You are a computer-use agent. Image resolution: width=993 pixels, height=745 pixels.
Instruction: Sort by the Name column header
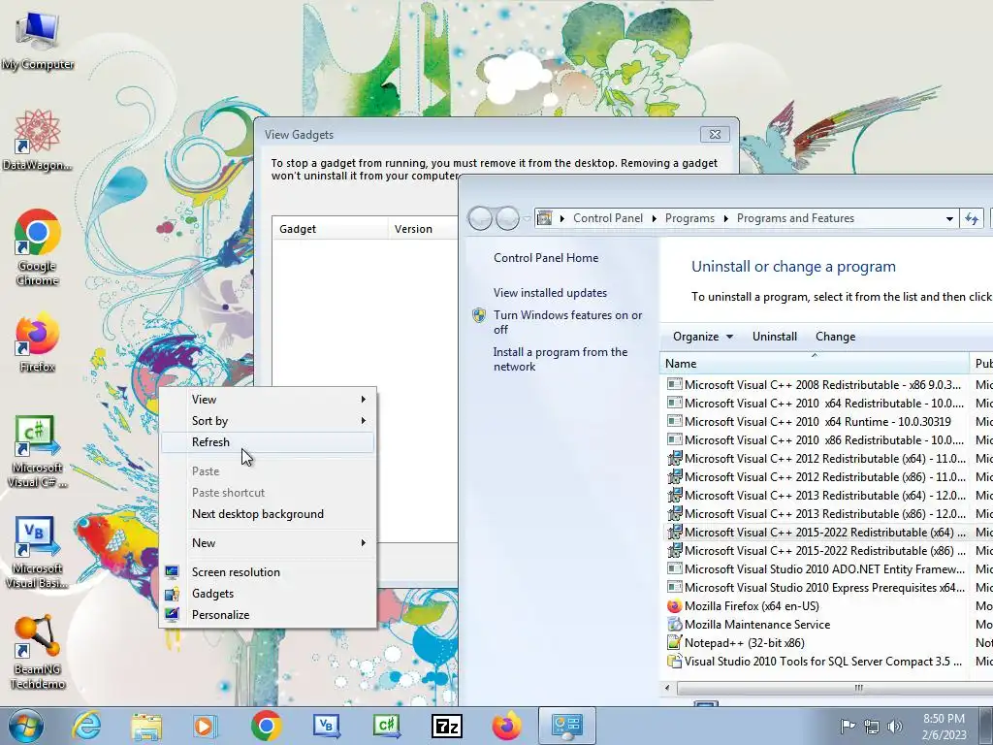tap(815, 364)
